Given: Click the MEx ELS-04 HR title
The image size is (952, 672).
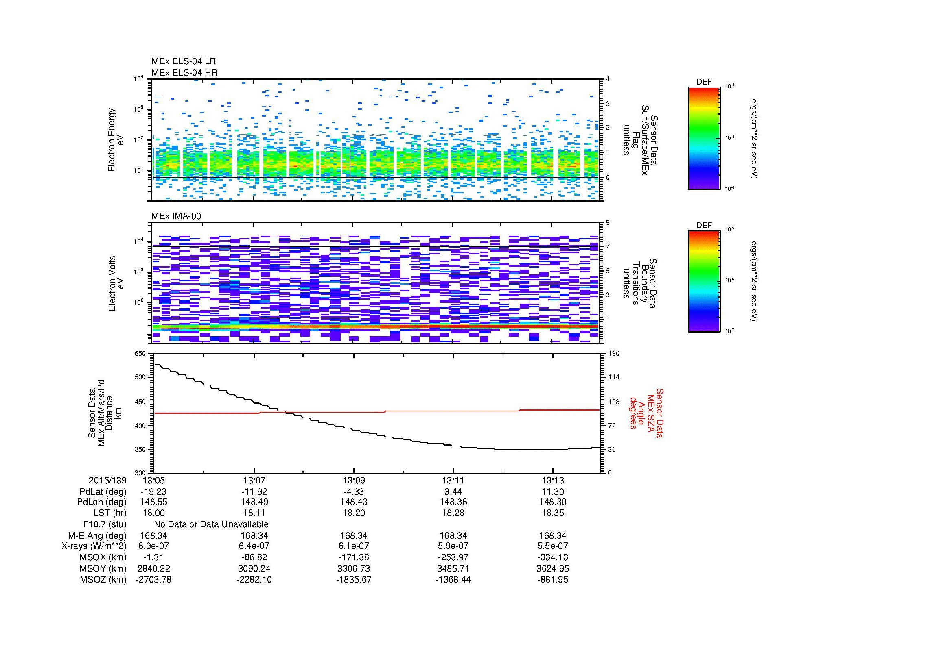Looking at the screenshot, I should tap(184, 72).
